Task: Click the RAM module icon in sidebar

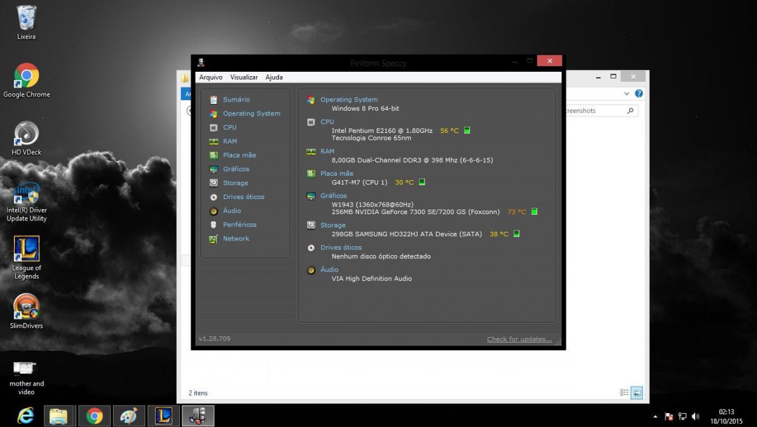Action: point(213,141)
